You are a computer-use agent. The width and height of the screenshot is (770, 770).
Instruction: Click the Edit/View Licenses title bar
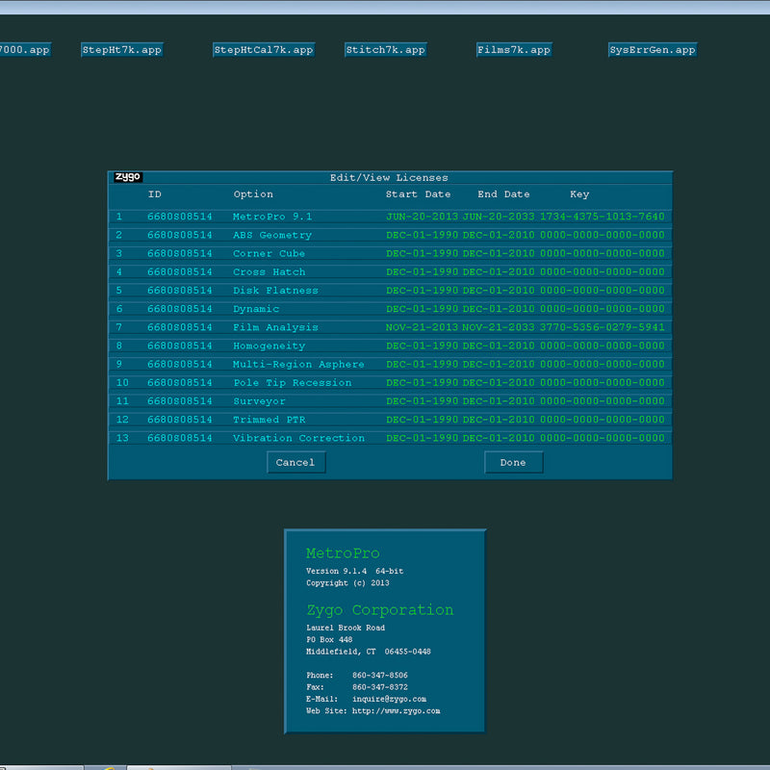389,178
